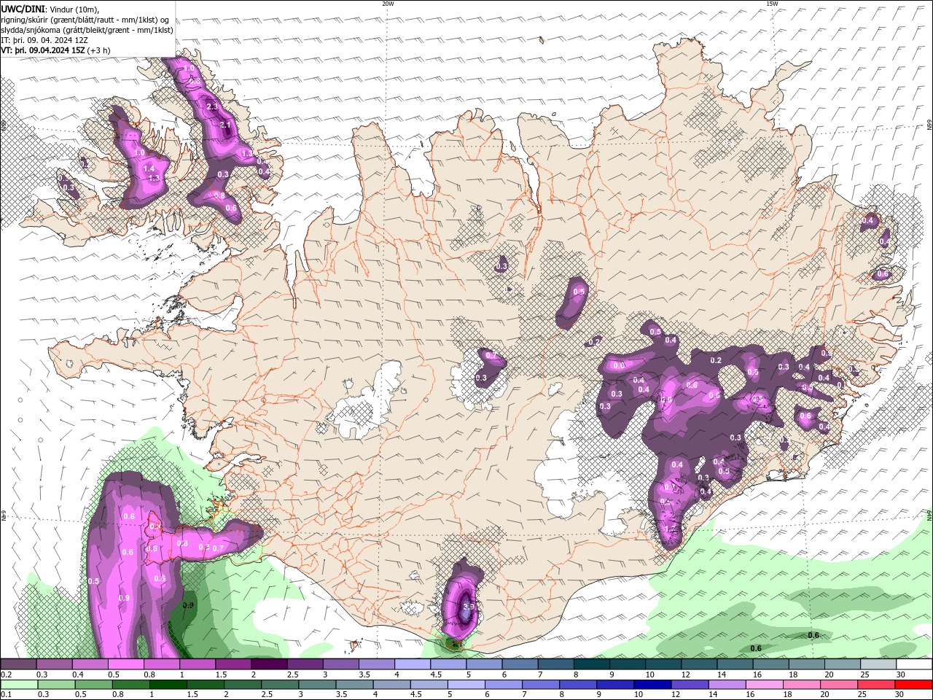Select the lightest green 0.1 swatch in the bottom legend row
Viewport: 933px width, 700px height.
coord(19,685)
